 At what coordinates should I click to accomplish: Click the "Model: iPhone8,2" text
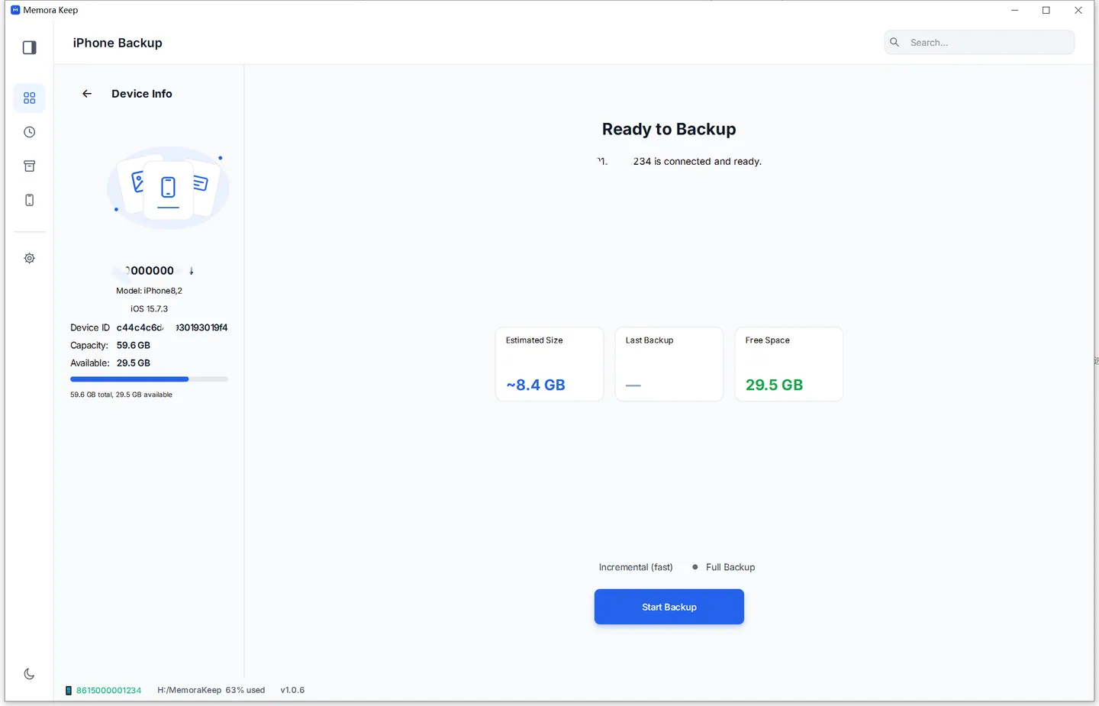(149, 291)
